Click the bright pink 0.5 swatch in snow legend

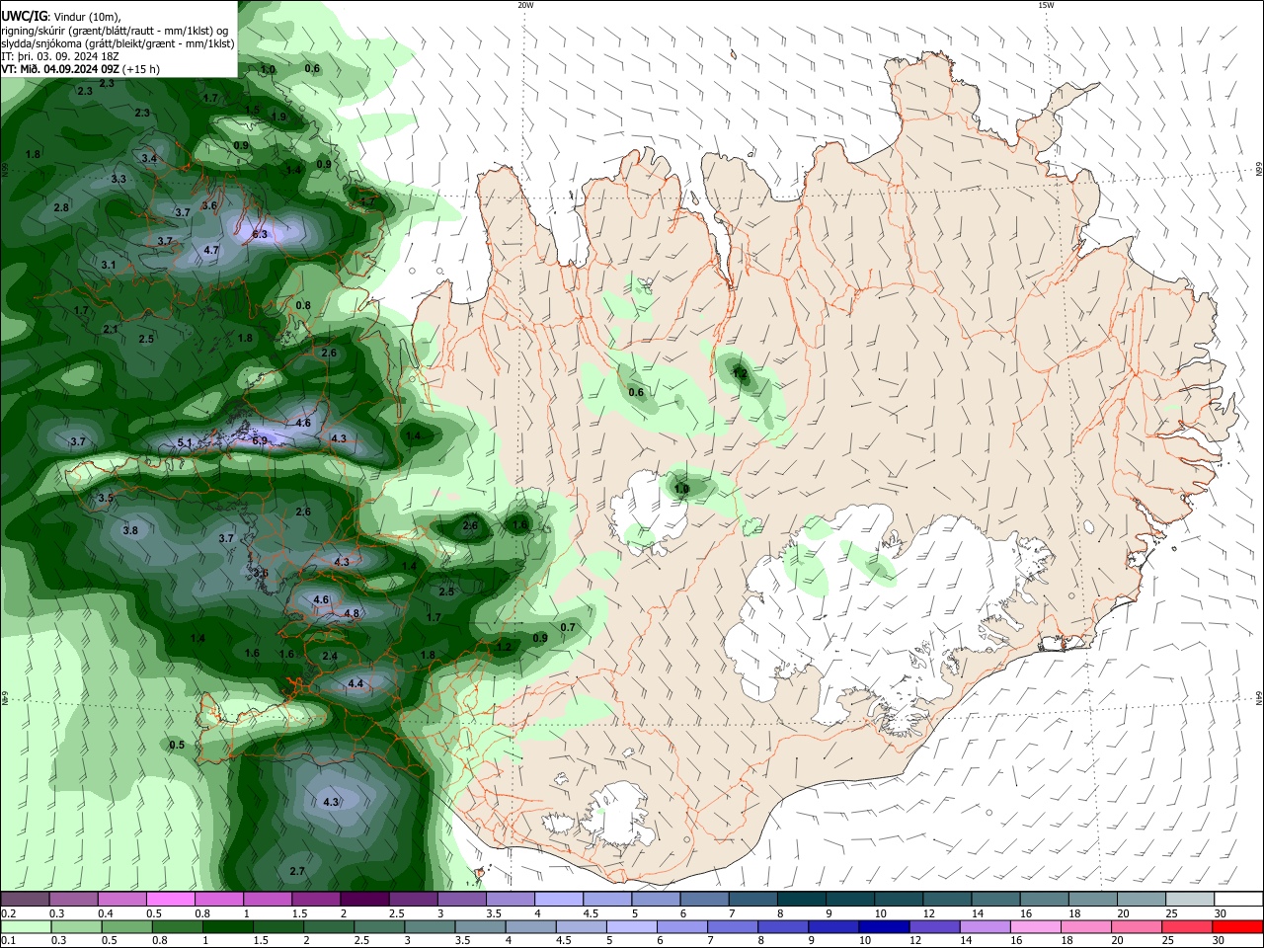click(x=170, y=899)
